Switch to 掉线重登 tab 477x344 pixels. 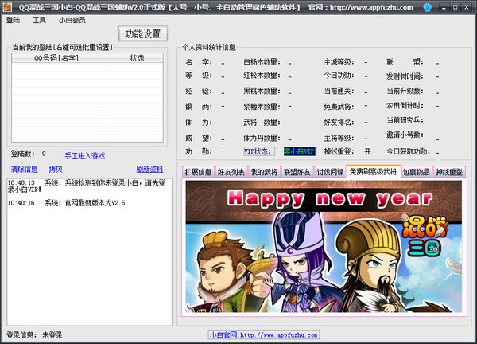[449, 172]
